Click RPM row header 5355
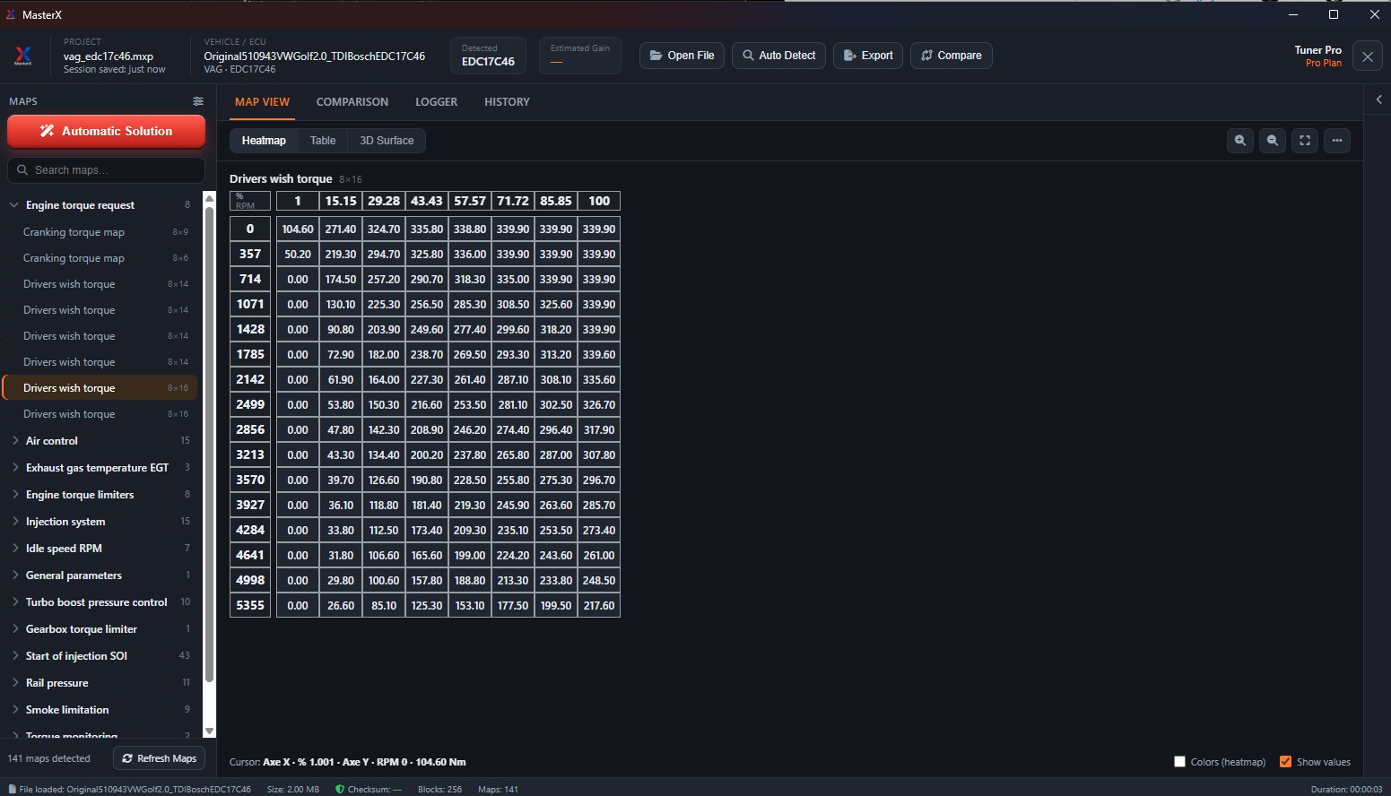1391x796 pixels. click(x=250, y=606)
